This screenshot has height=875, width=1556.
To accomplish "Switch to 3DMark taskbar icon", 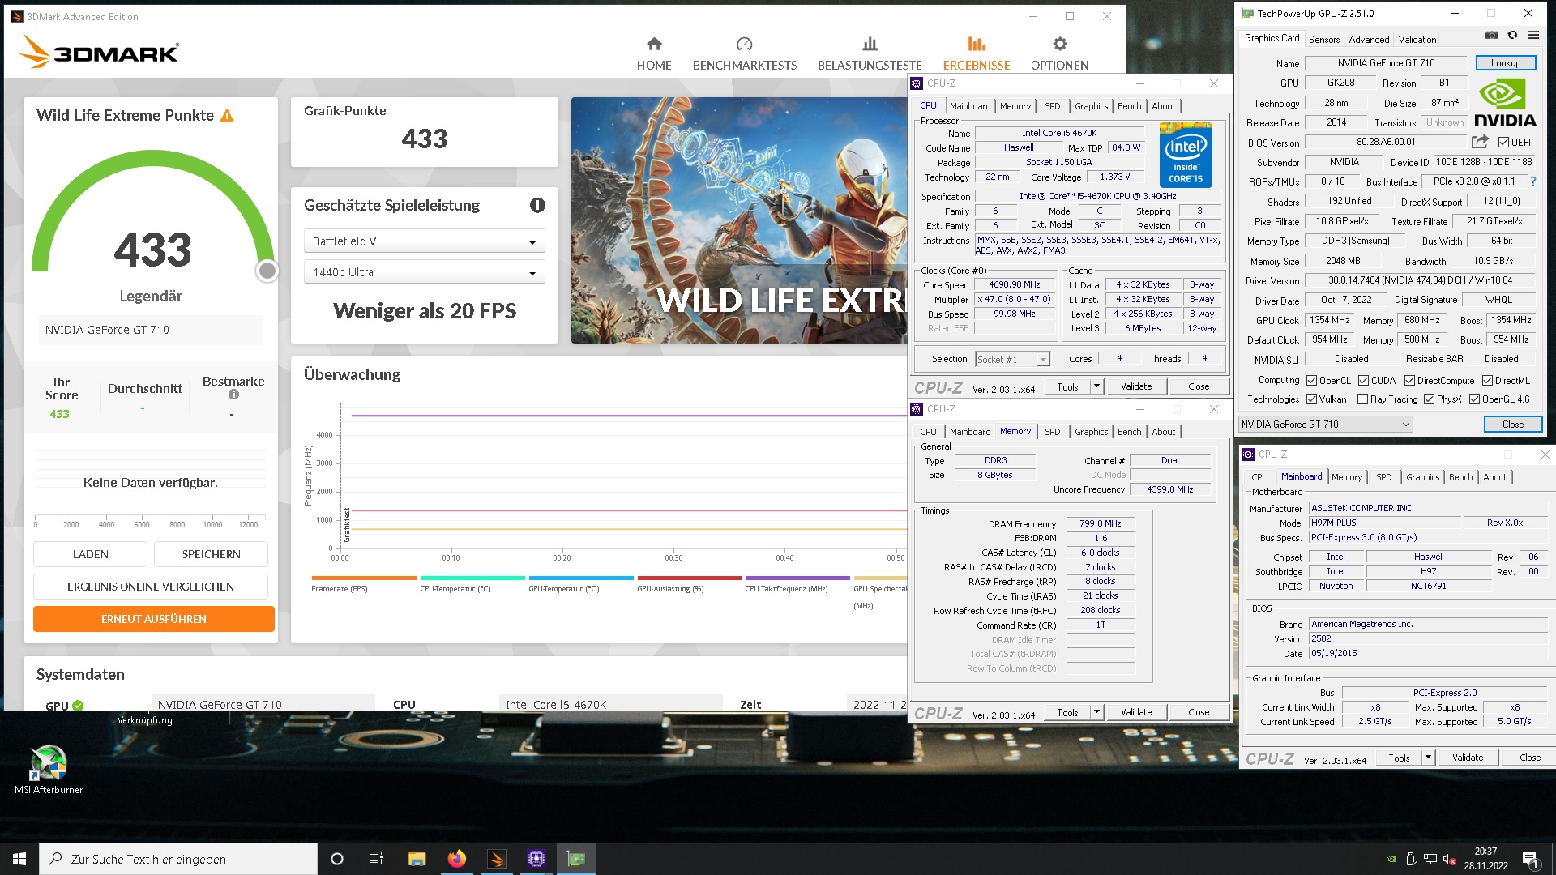I will coord(497,859).
